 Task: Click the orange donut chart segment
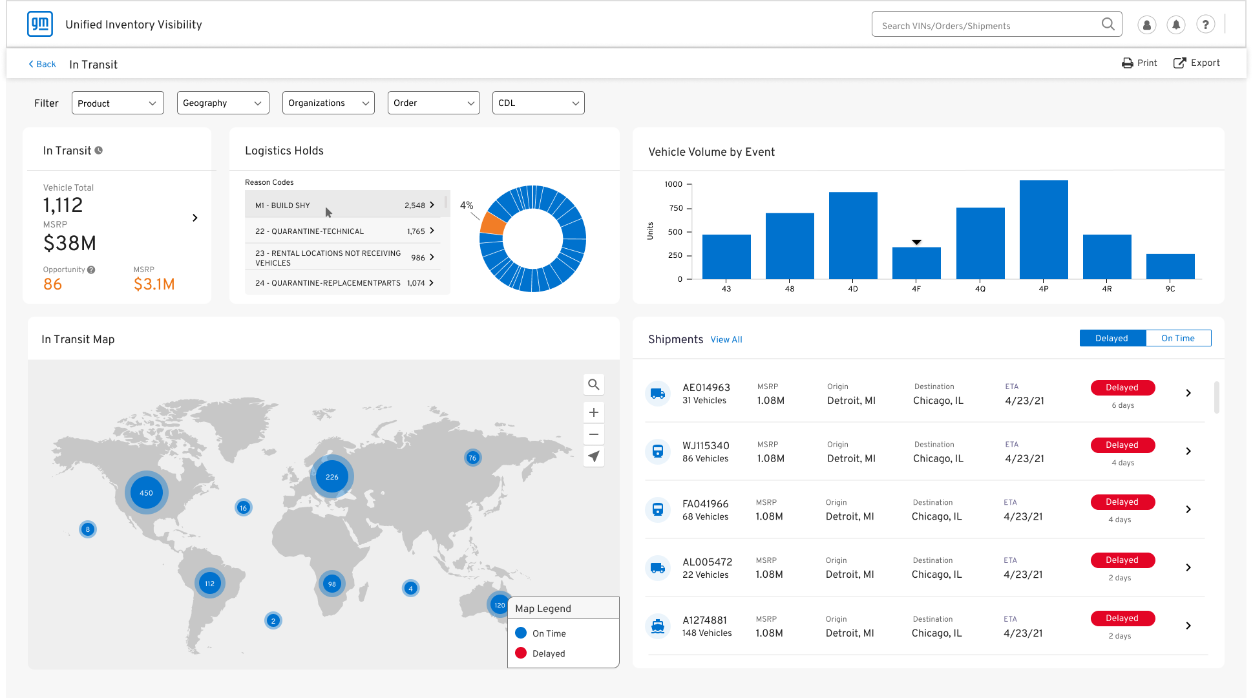point(493,225)
